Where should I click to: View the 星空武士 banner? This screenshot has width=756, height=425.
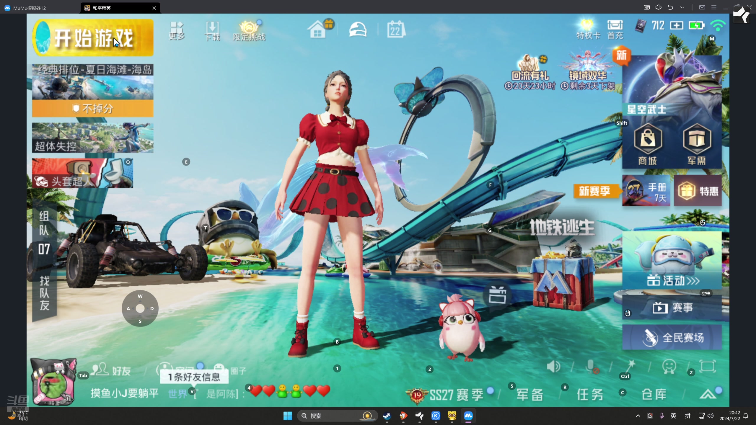pyautogui.click(x=672, y=86)
